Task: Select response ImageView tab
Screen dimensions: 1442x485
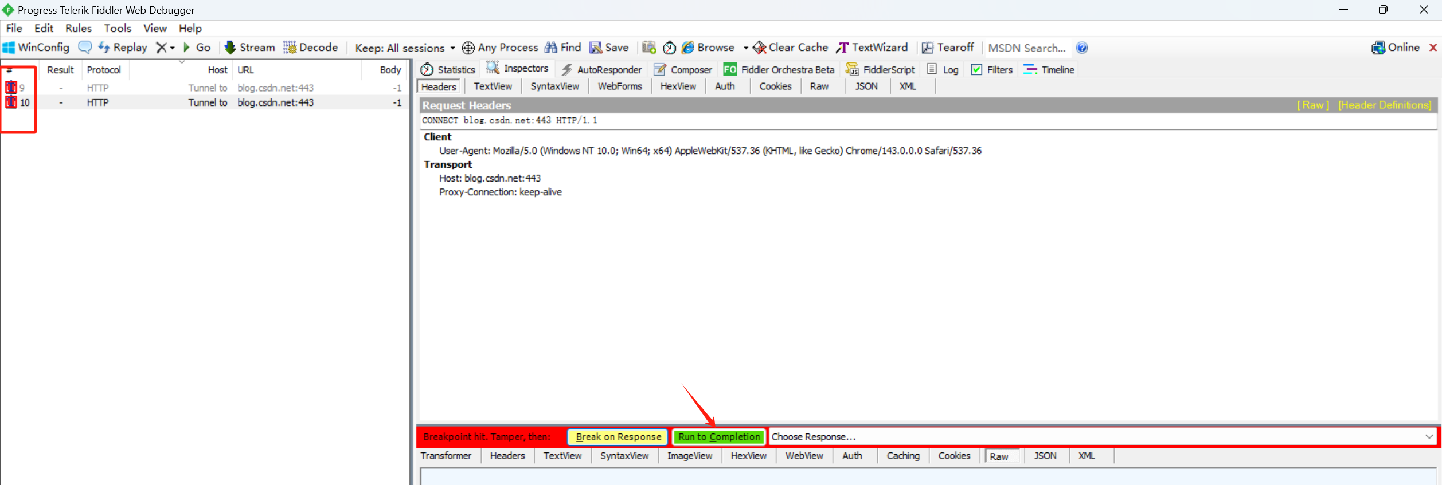Action: coord(689,456)
